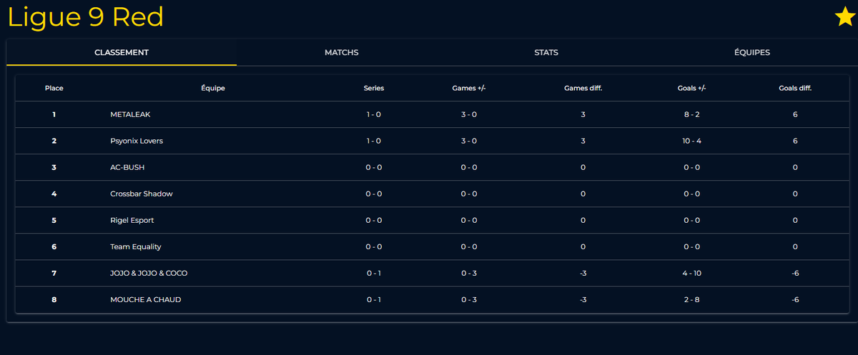Click place number 7 in the ranking
858x355 pixels.
54,273
